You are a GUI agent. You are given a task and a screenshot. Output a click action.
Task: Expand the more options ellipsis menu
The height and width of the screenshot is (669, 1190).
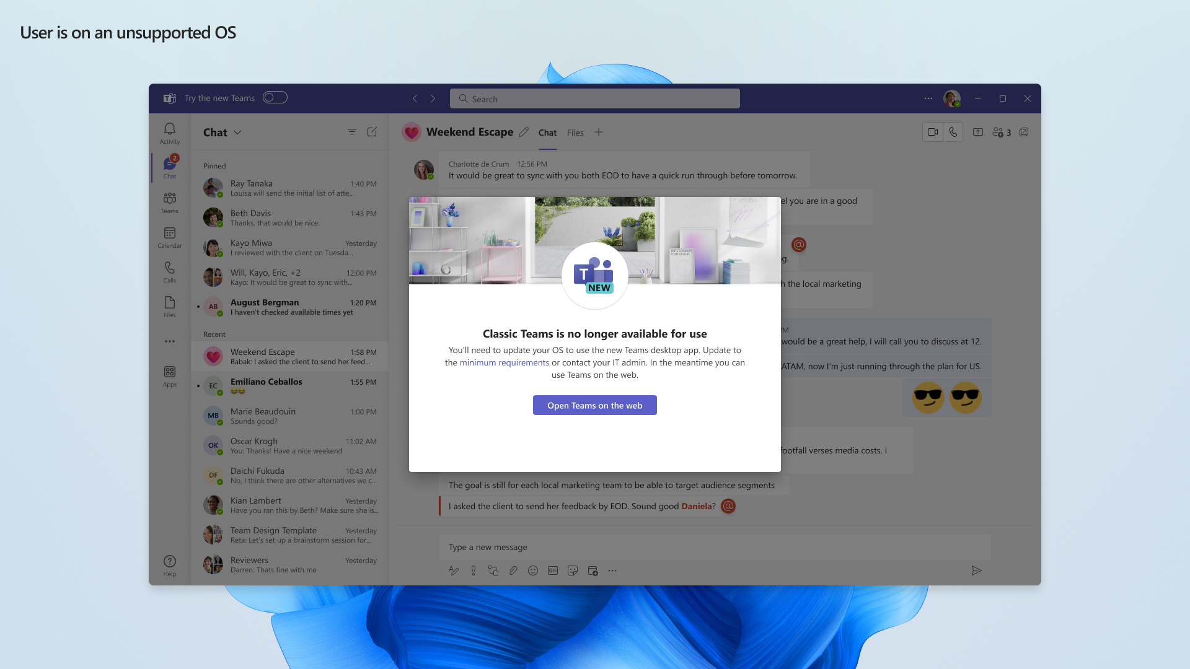[x=928, y=98]
